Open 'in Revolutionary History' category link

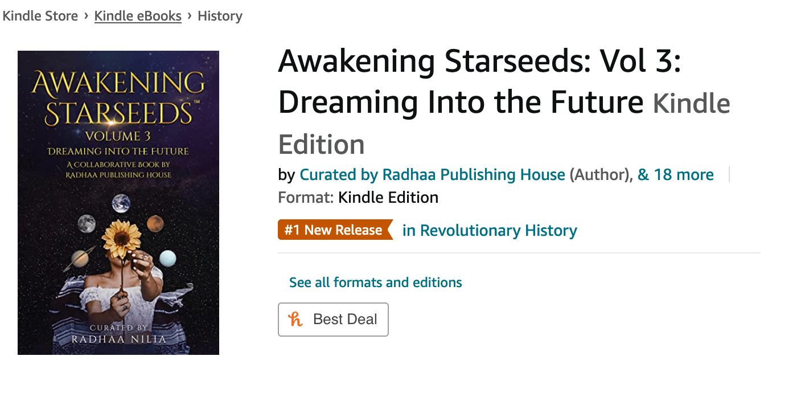tap(490, 230)
